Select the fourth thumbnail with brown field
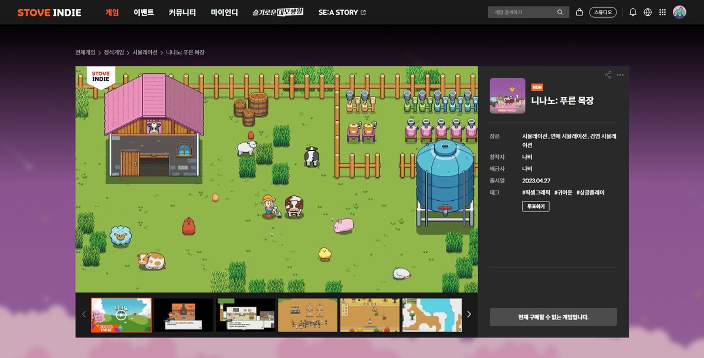This screenshot has height=358, width=704. click(308, 315)
